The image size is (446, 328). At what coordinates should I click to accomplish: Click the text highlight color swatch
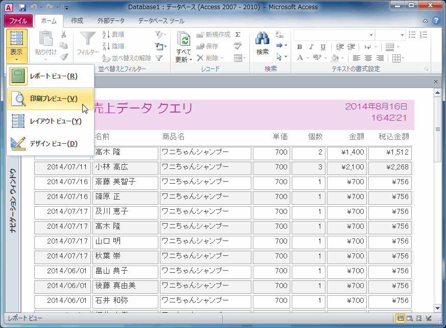click(x=316, y=58)
